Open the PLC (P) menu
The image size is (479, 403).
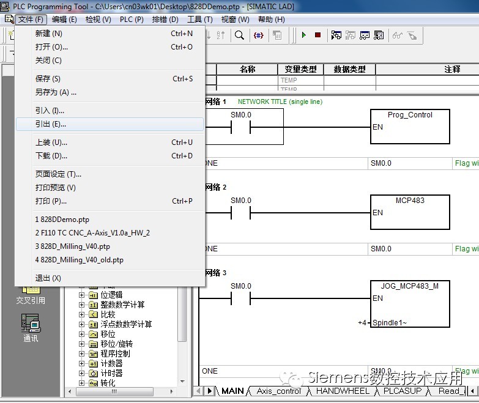[132, 20]
